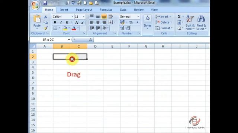Activate the Format Painter brush
This screenshot has width=238, height=133.
[45, 28]
